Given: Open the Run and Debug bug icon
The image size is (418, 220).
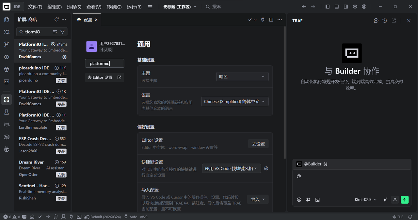Looking at the screenshot, I should pos(7,69).
